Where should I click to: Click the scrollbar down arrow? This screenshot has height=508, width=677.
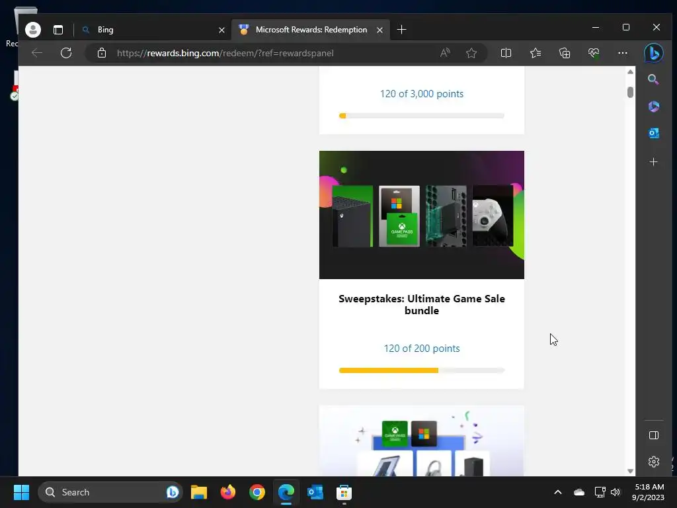(x=630, y=471)
